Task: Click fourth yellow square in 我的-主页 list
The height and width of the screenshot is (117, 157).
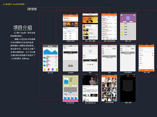Action: 122,32
